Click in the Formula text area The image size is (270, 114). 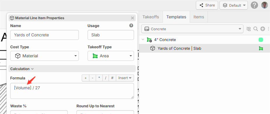pyautogui.click(x=72, y=91)
